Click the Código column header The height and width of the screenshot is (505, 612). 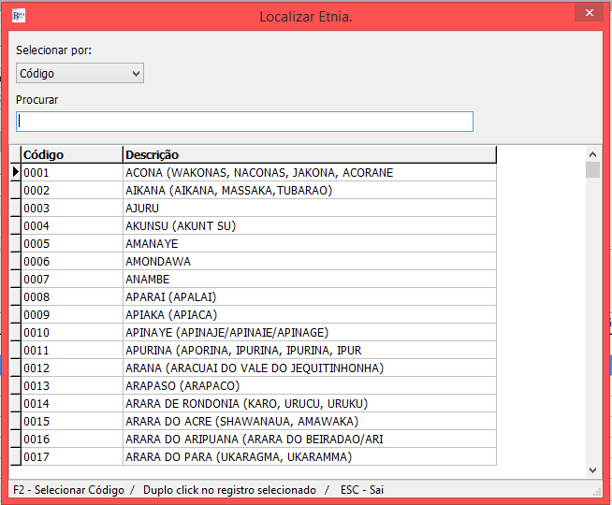coord(71,154)
